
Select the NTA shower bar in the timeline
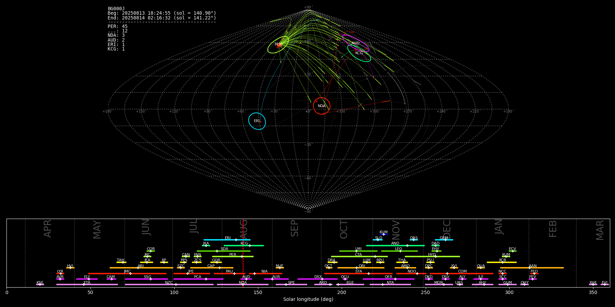point(390,284)
